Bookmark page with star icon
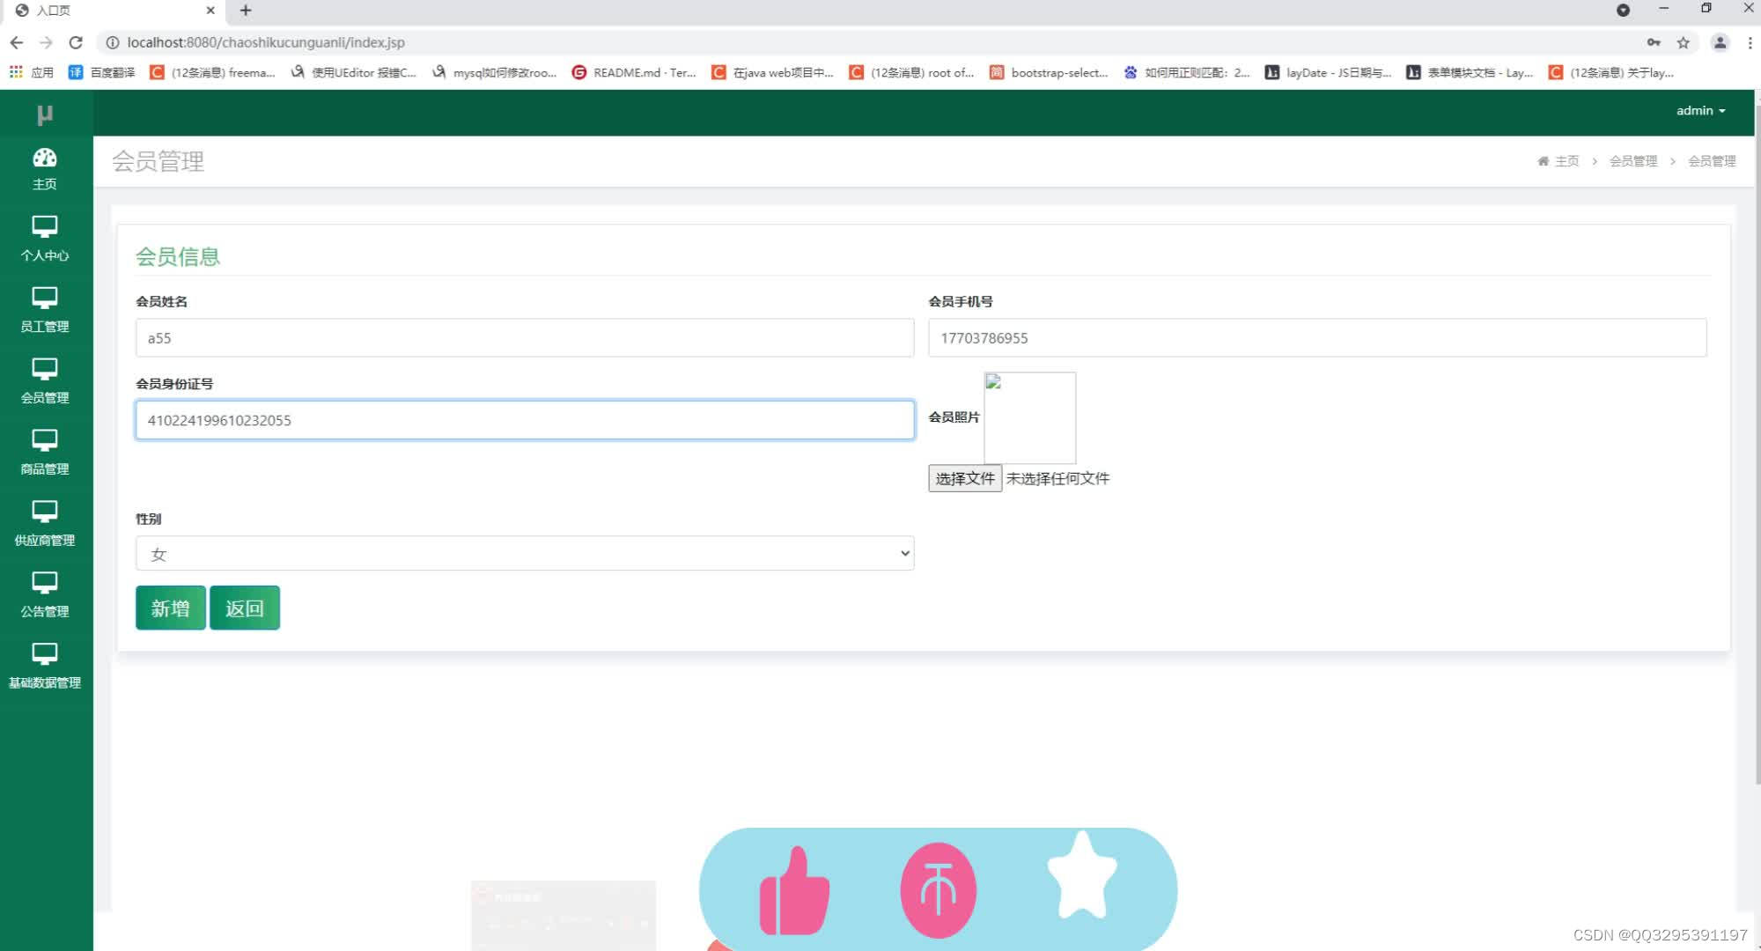1761x951 pixels. (1683, 42)
